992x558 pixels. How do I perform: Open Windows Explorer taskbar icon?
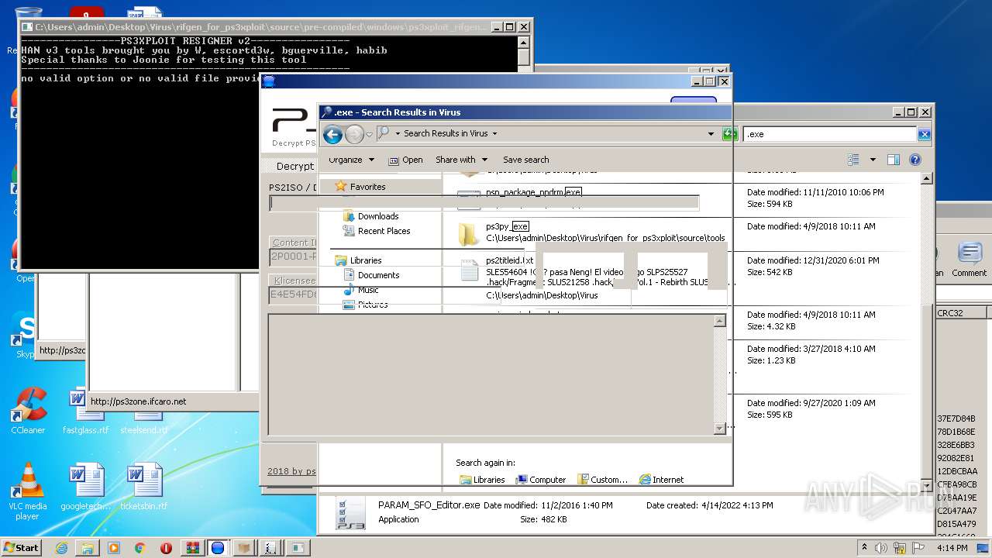point(88,547)
